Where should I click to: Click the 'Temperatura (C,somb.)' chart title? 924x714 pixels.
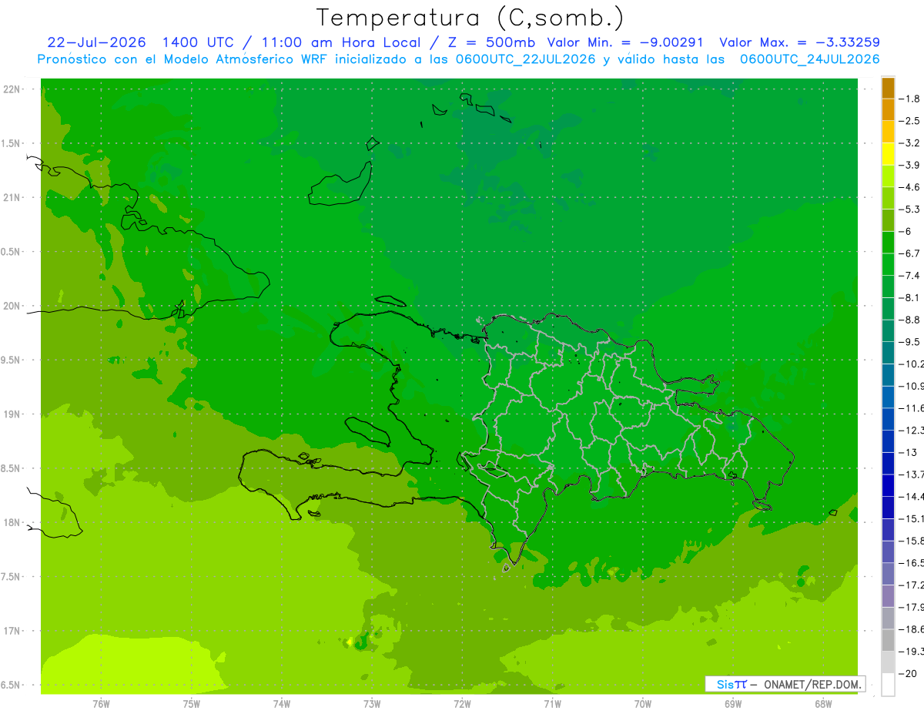470,18
